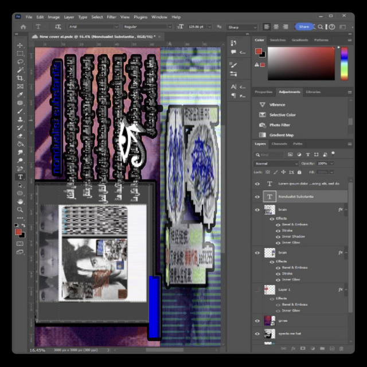Add a Selective Color adjustment
The height and width of the screenshot is (367, 367).
pos(283,115)
